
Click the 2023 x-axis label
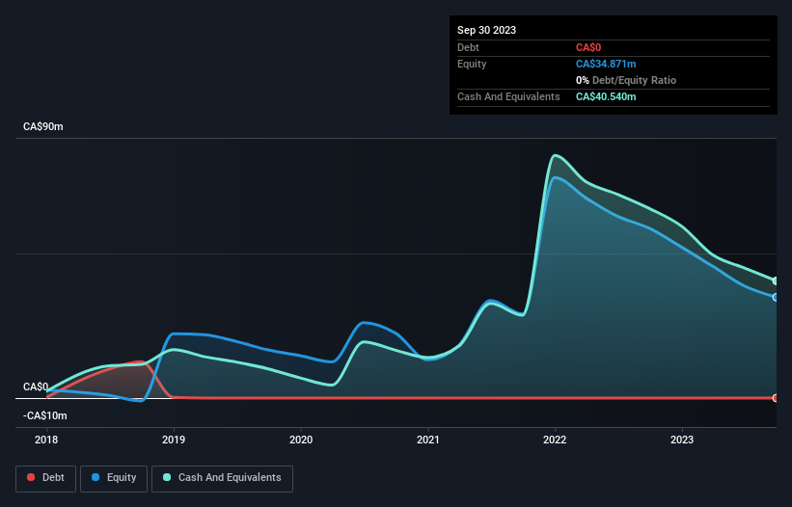pos(682,440)
